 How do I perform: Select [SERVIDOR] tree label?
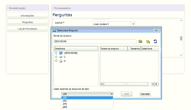click(x=71, y=53)
